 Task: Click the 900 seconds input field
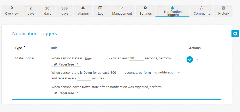[x=116, y=73]
